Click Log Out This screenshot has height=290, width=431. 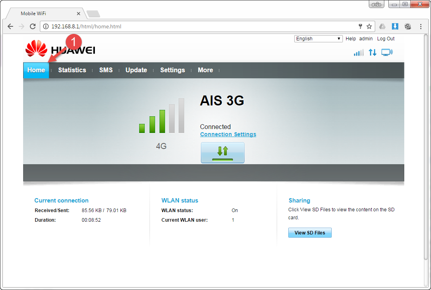pyautogui.click(x=386, y=39)
